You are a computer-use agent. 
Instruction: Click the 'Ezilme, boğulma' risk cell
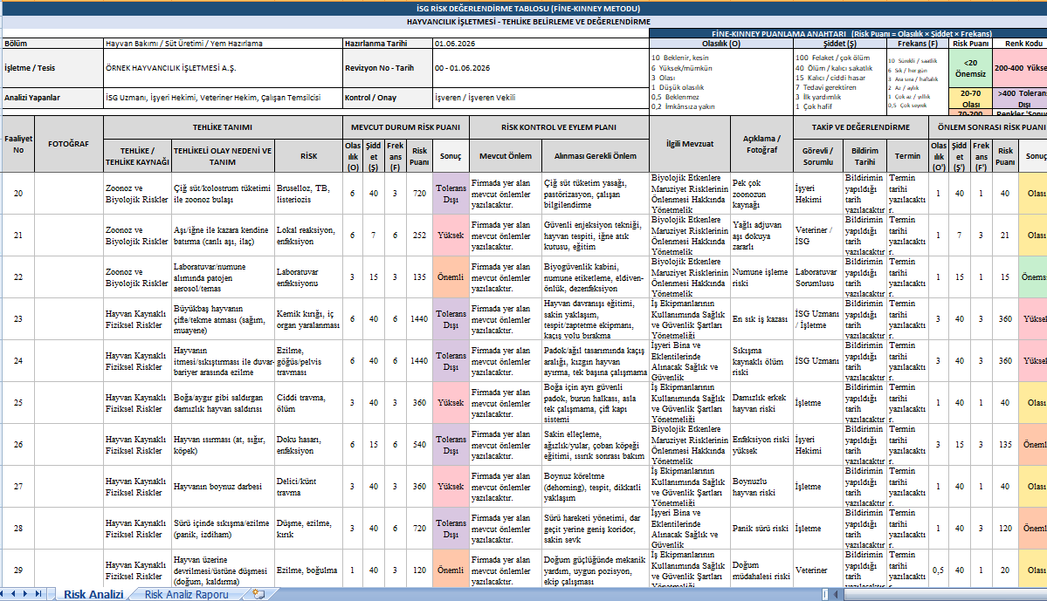[x=308, y=570]
